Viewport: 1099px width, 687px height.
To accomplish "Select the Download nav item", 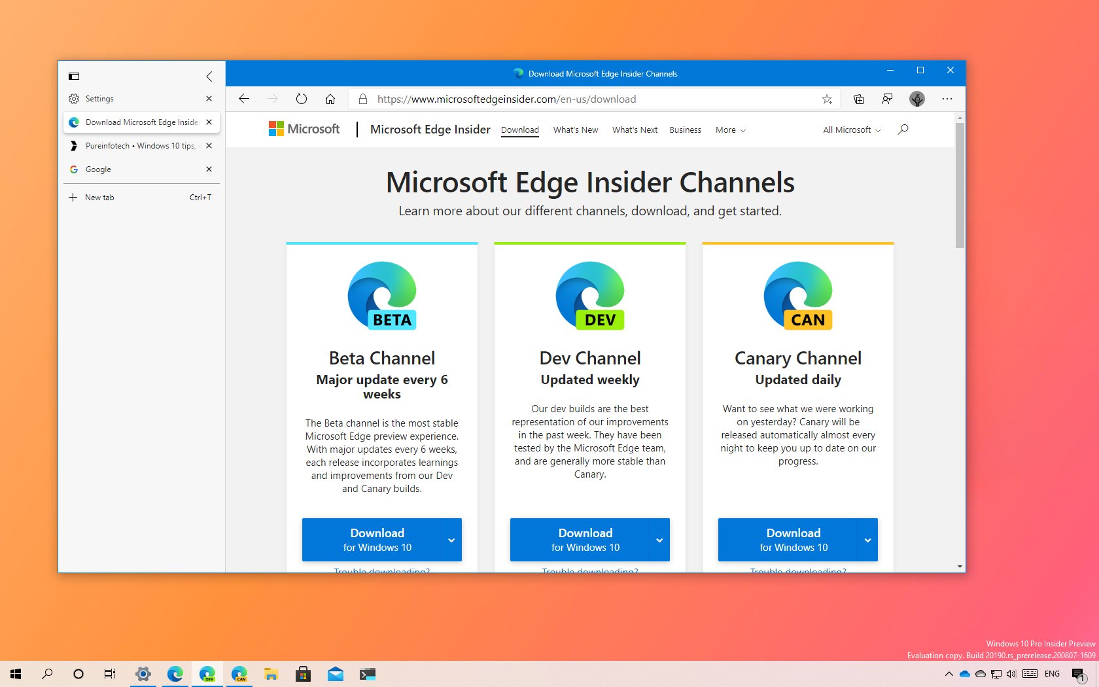I will [520, 130].
